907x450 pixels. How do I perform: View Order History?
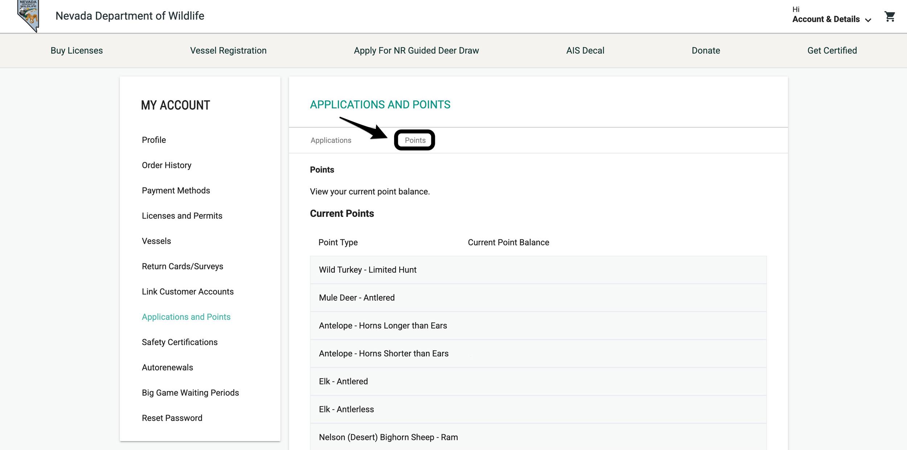(167, 165)
